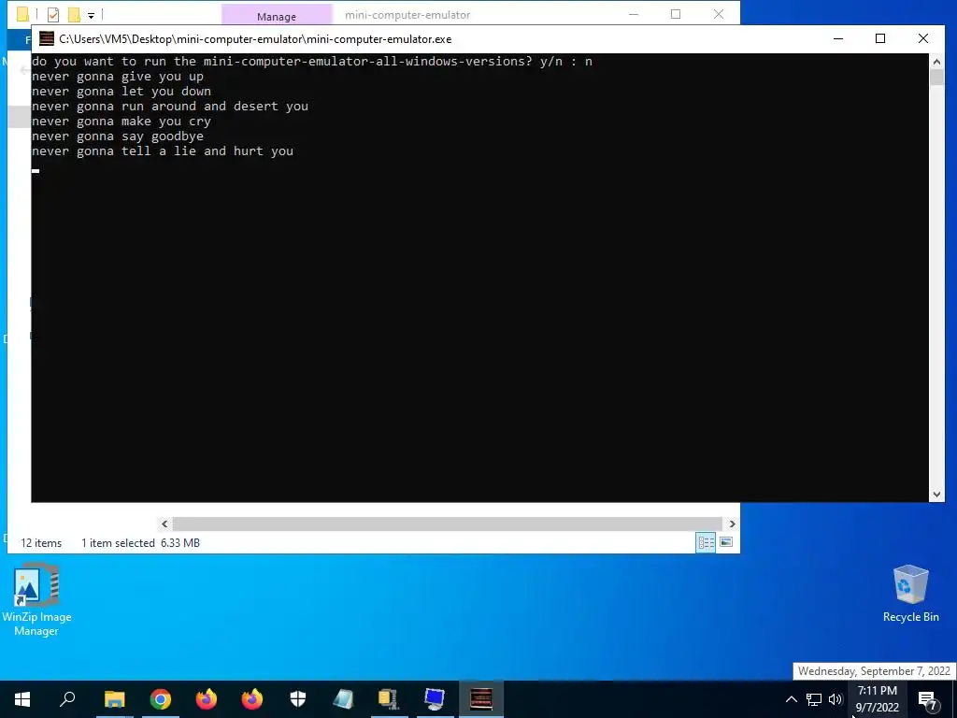Click the console line 'never gonna say goodbye'

click(118, 136)
